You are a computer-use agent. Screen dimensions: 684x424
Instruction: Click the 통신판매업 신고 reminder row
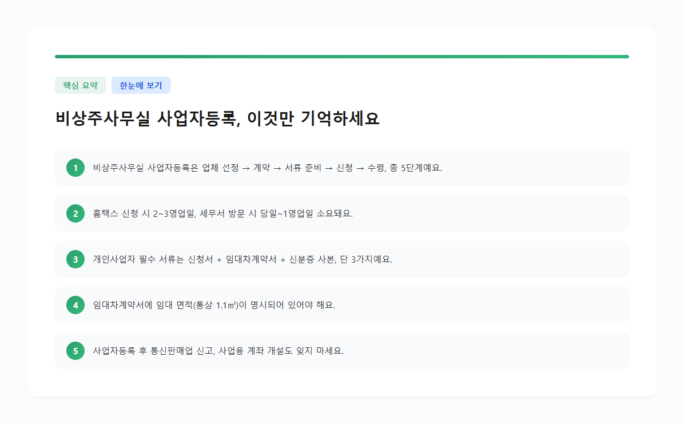pos(342,351)
